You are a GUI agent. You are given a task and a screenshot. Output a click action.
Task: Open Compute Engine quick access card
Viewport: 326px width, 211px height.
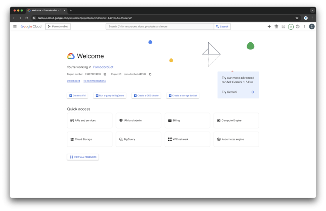pyautogui.click(x=236, y=121)
